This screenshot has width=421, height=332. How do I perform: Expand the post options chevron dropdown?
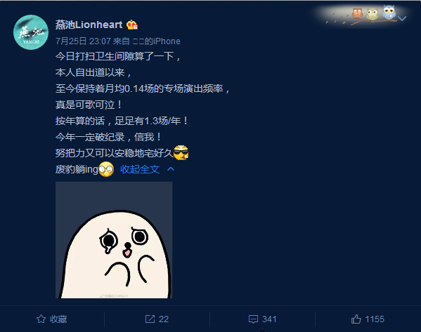click(402, 18)
